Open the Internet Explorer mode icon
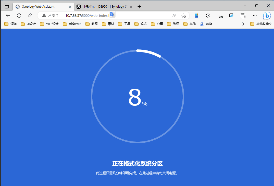 (231, 16)
